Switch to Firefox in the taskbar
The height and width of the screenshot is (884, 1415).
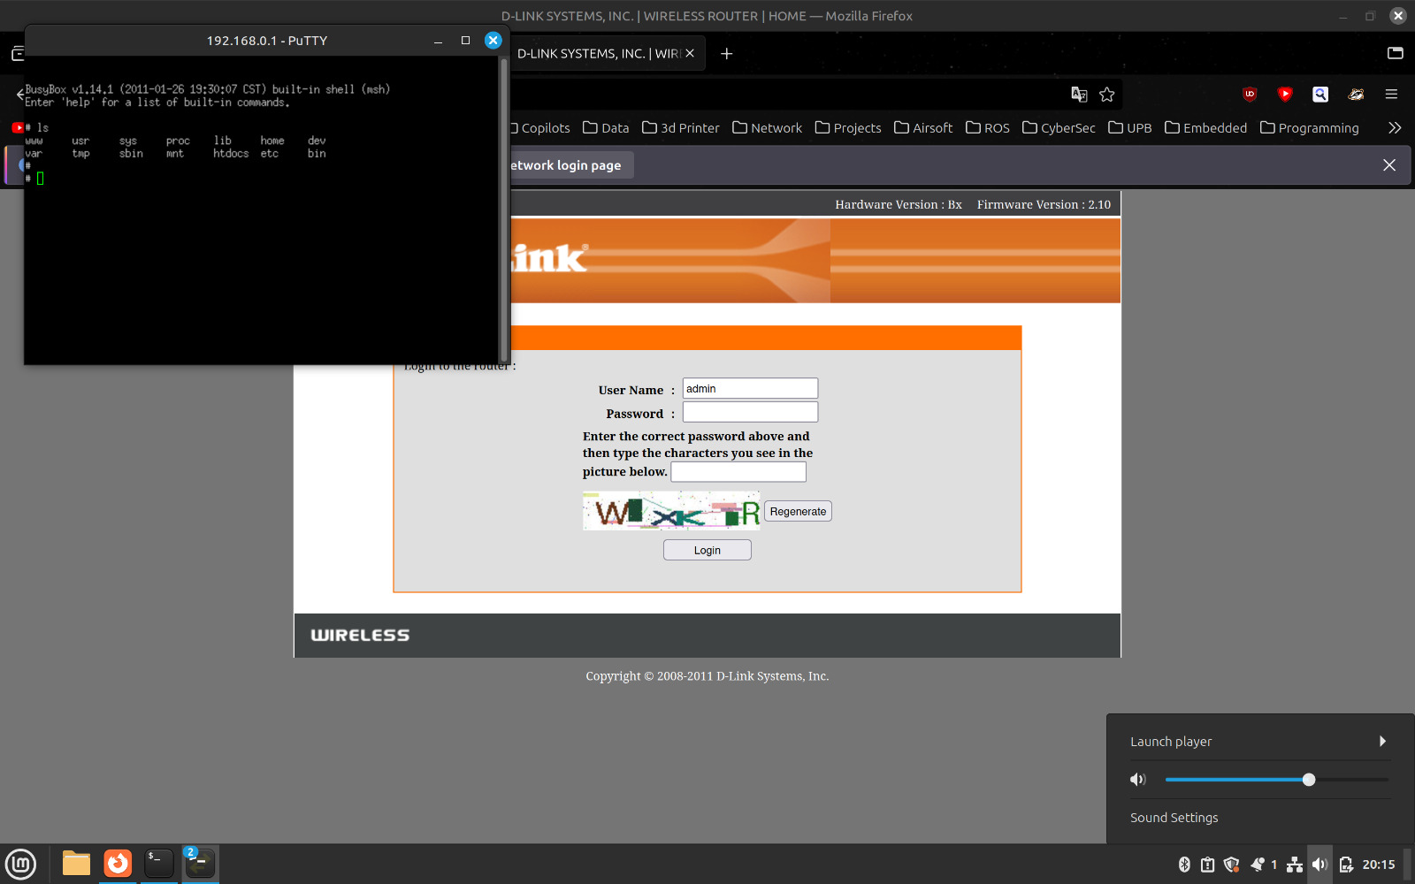click(x=118, y=864)
